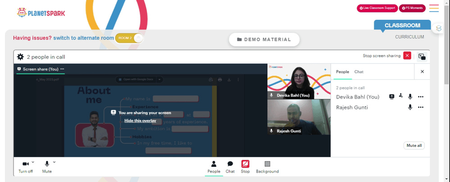Click microphone icon on Devika Bahl's video tile
Image resolution: width=450 pixels, height=182 pixels.
[271, 95]
